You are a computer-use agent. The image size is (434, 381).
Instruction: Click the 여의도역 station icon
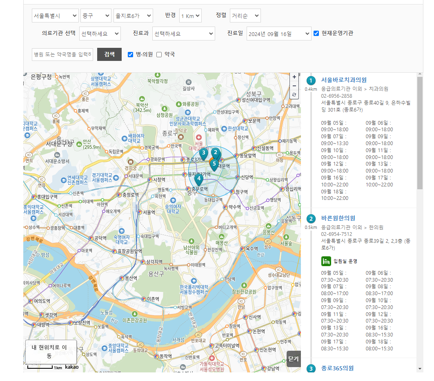(31, 301)
